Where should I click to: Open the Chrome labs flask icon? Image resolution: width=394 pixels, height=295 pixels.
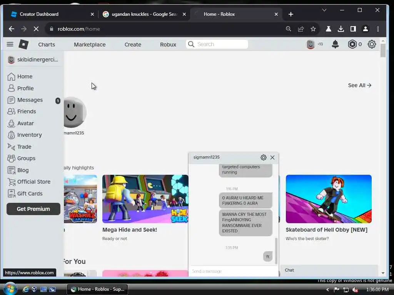click(329, 29)
